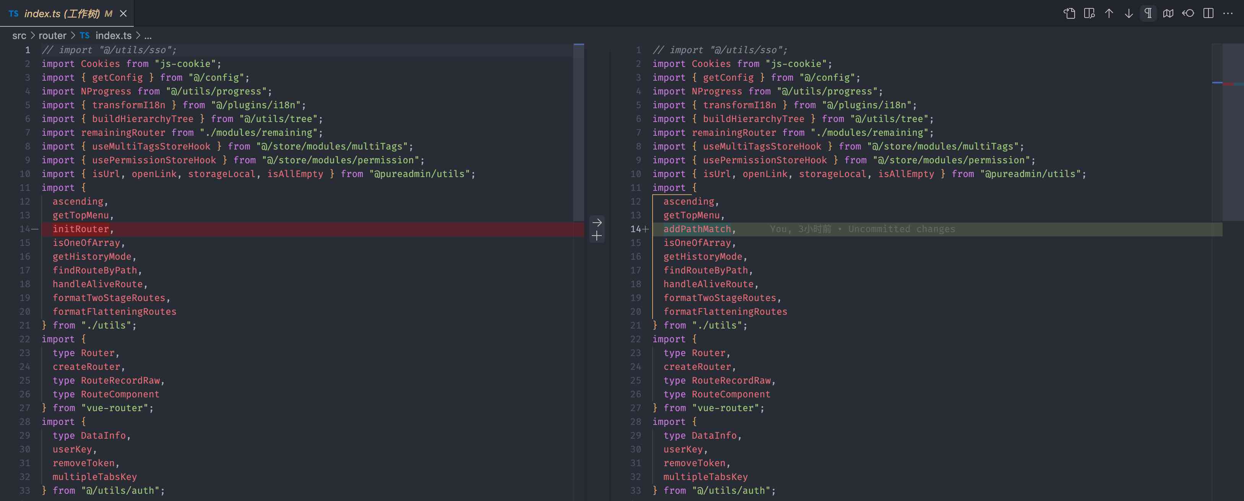Click breadcrumb trailing ellipsis symbol item
The height and width of the screenshot is (501, 1244).
click(148, 36)
